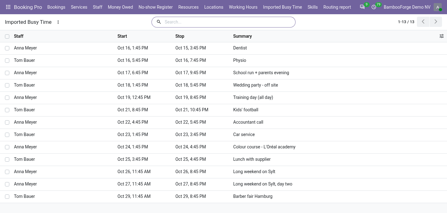
Task: Open the Dentist record summary cell
Action: coord(240,48)
